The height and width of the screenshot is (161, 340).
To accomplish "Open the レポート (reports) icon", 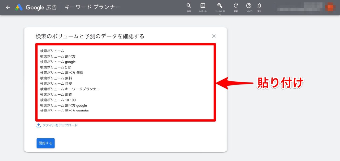I will pyautogui.click(x=203, y=5).
